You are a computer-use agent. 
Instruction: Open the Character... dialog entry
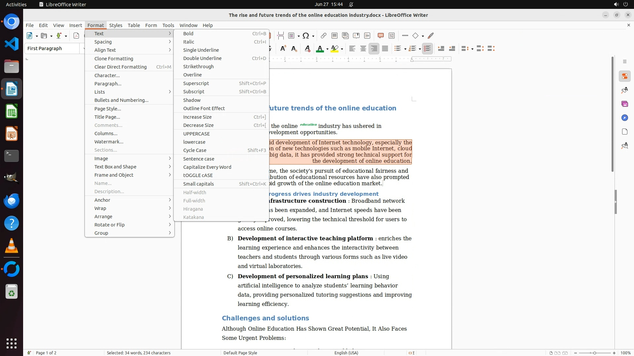107,75
